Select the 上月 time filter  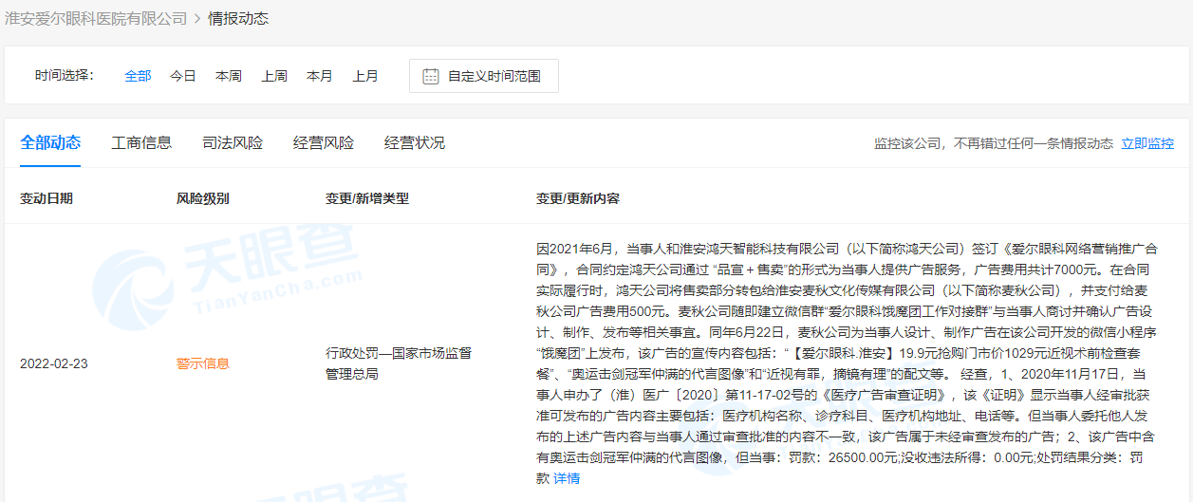pos(365,76)
